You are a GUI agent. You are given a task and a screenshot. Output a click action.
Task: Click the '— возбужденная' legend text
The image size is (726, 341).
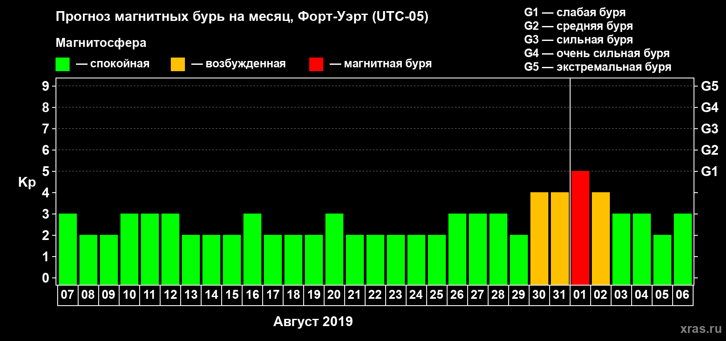click(x=239, y=64)
